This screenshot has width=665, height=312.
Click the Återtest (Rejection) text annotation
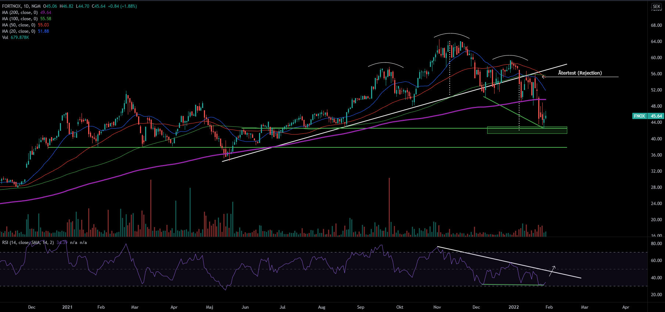pos(580,73)
